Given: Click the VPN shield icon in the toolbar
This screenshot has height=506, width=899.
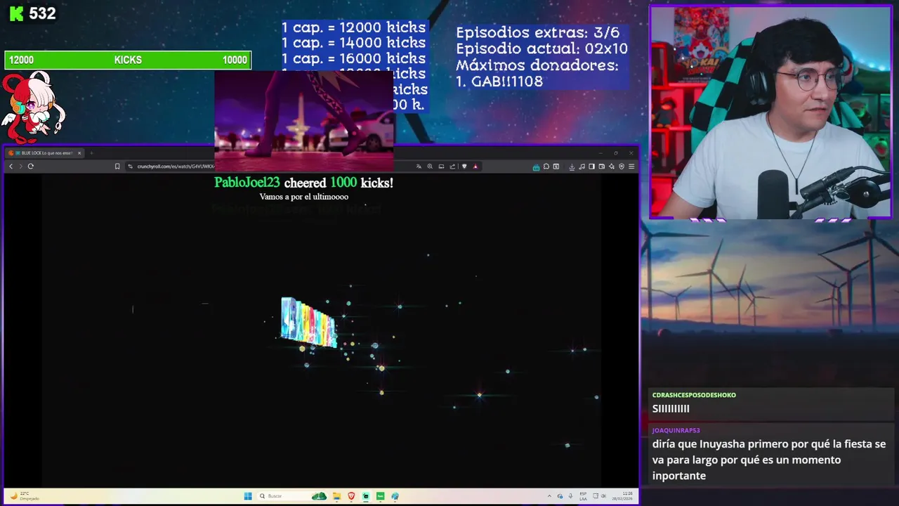Looking at the screenshot, I should pyautogui.click(x=622, y=167).
